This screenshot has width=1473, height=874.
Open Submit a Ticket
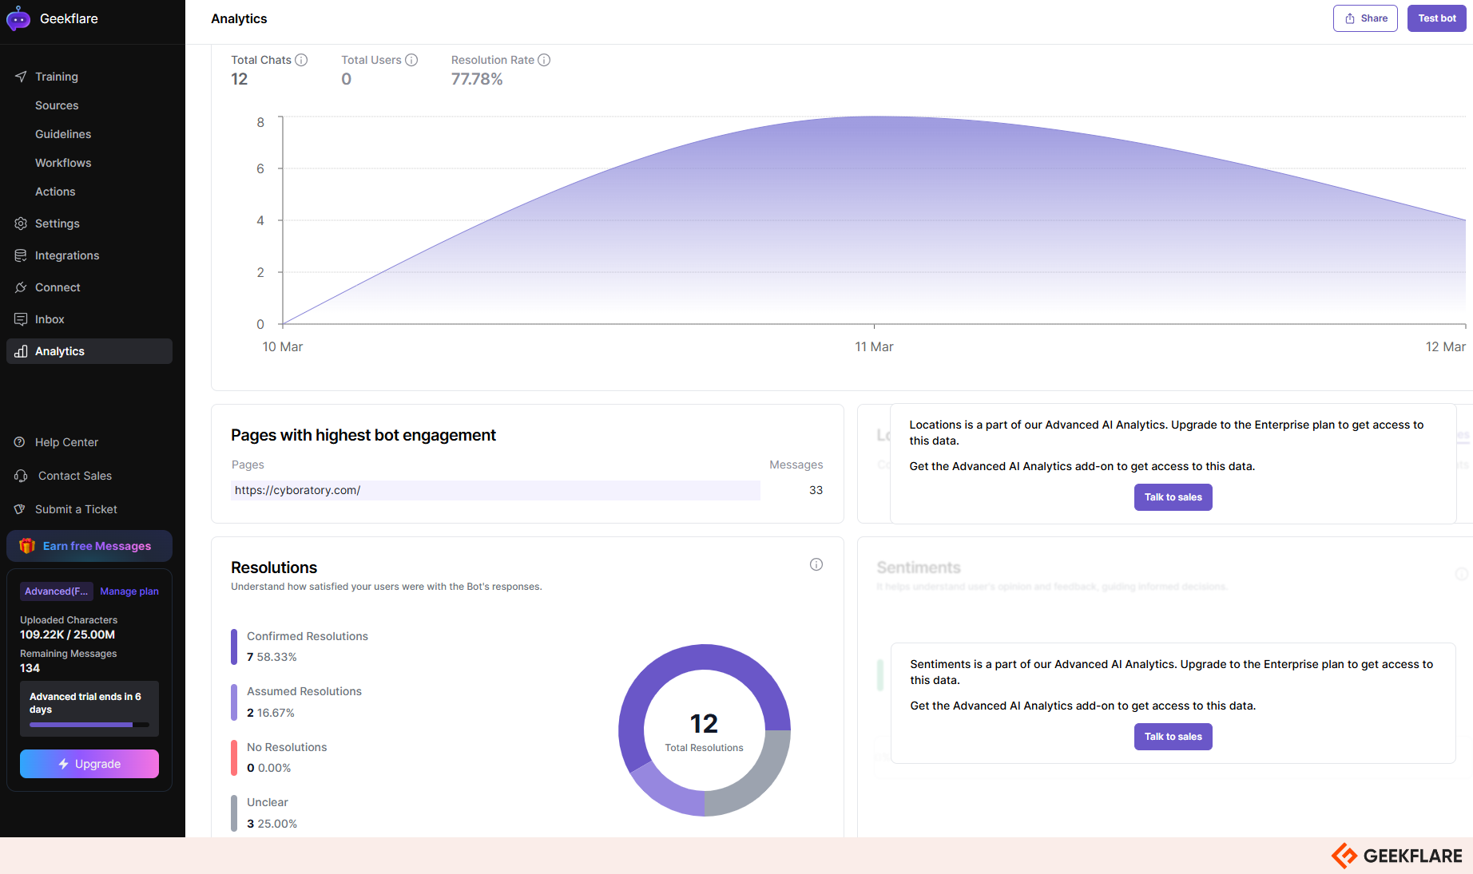(76, 509)
